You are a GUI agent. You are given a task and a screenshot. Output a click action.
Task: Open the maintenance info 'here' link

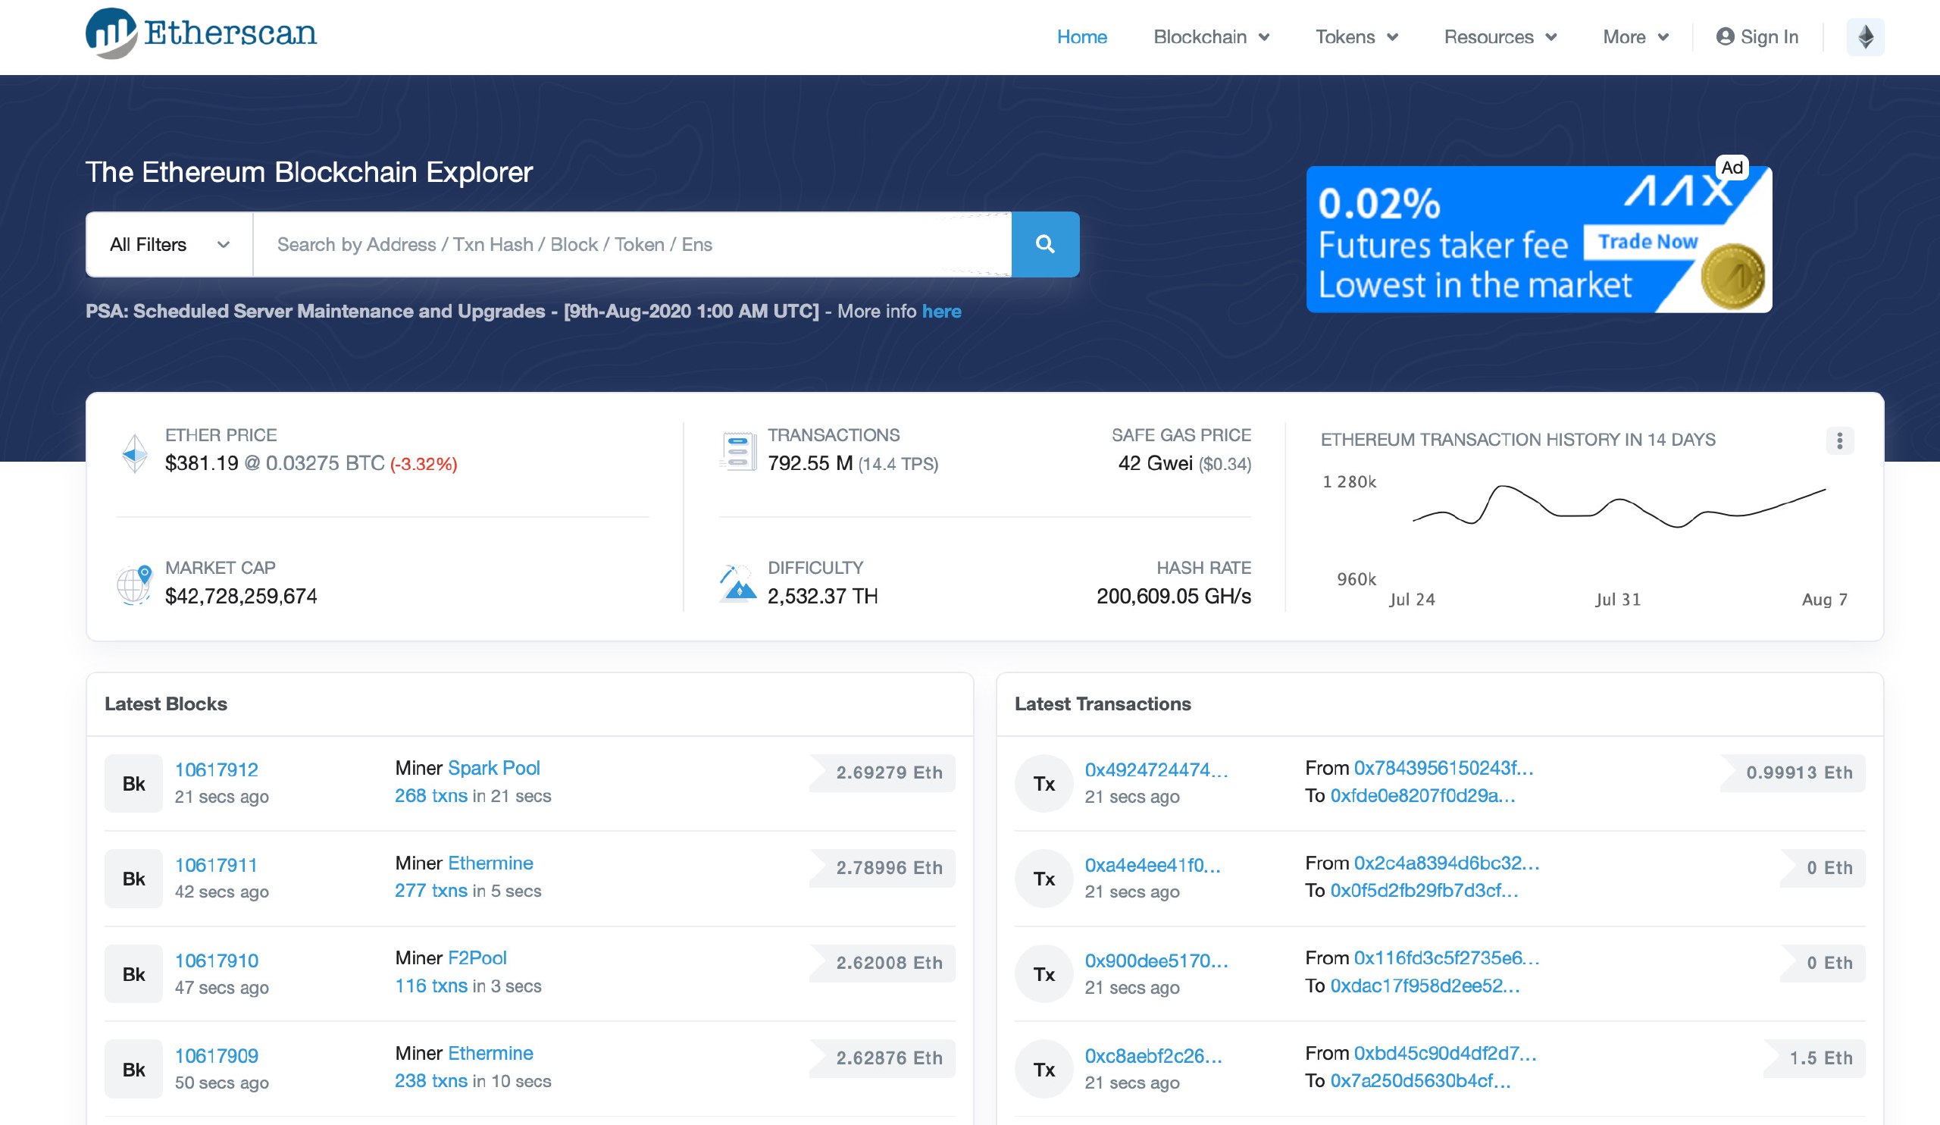coord(941,311)
